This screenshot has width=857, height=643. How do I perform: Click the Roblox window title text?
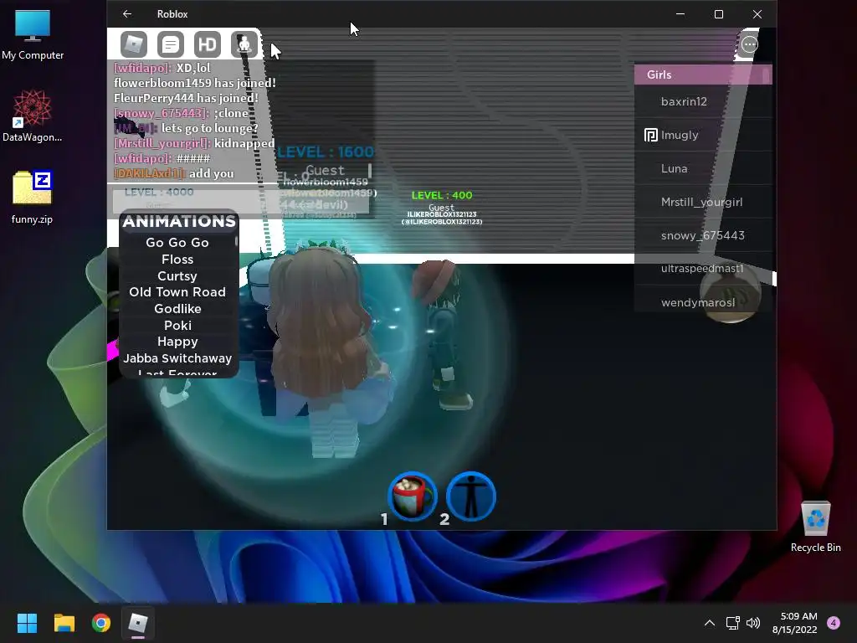[172, 14]
